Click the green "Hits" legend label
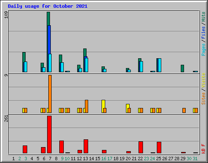This screenshot has width=208, height=163. [203, 17]
